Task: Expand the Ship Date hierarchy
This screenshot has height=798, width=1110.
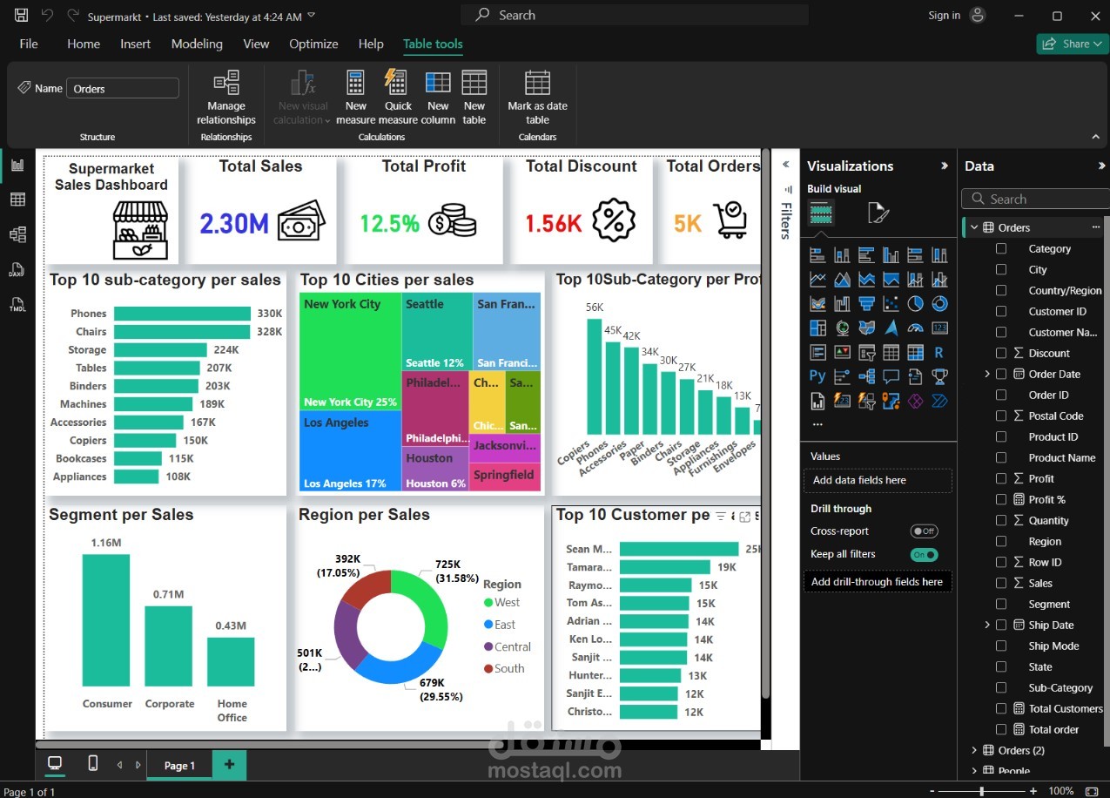Action: tap(987, 625)
